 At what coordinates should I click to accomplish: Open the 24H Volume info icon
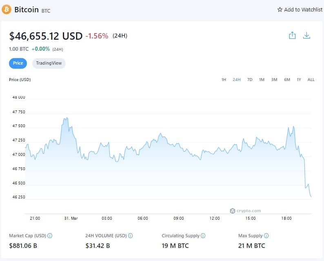[131, 236]
